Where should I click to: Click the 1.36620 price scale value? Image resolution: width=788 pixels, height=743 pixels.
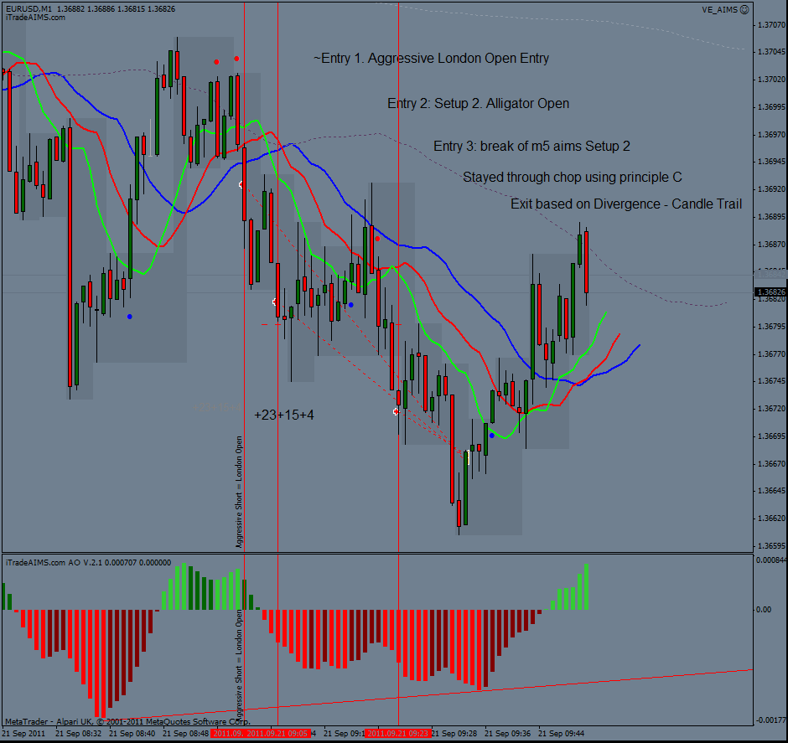pos(771,519)
